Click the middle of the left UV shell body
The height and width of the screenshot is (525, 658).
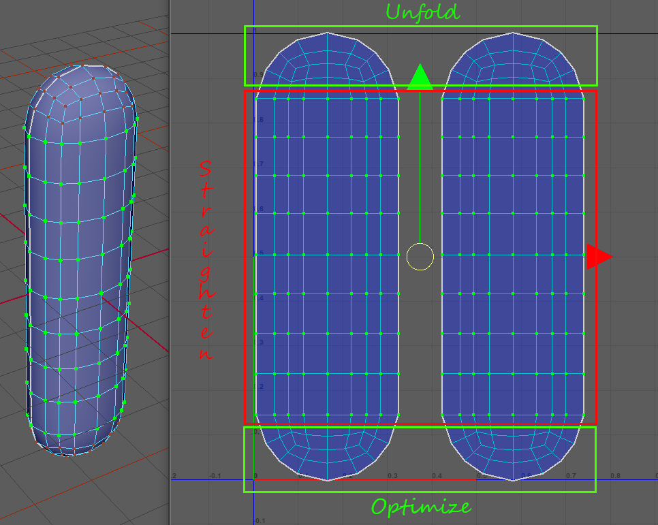(x=327, y=255)
